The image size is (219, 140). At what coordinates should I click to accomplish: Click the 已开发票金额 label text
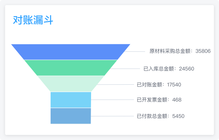pyautogui.click(x=152, y=100)
